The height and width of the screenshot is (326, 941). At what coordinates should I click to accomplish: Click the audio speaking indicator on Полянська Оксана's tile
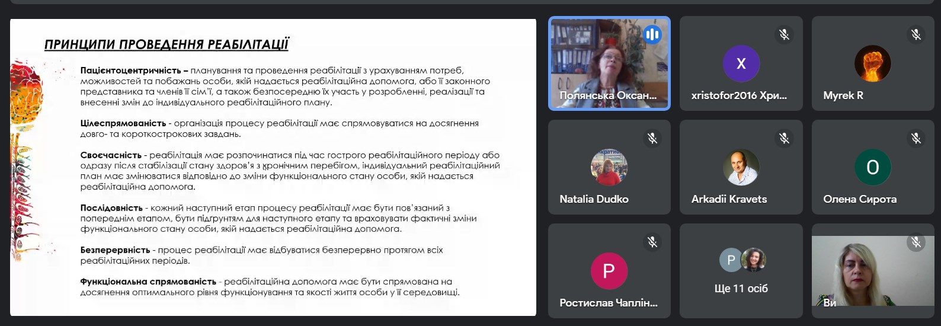652,35
